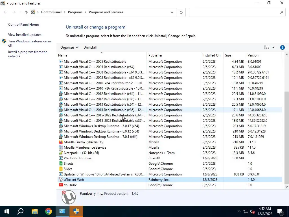289x217 pixels.
Task: Click the search magnifier in search box
Action: pyautogui.click(x=281, y=12)
